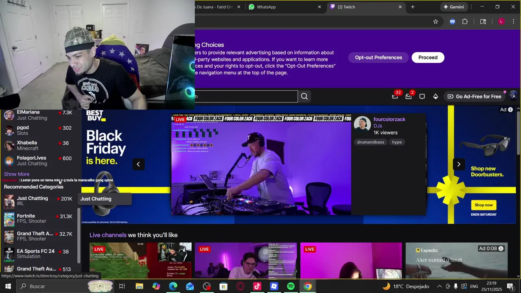The width and height of the screenshot is (521, 293).
Task: Click Shop now in Best Buy ad
Action: 484,205
